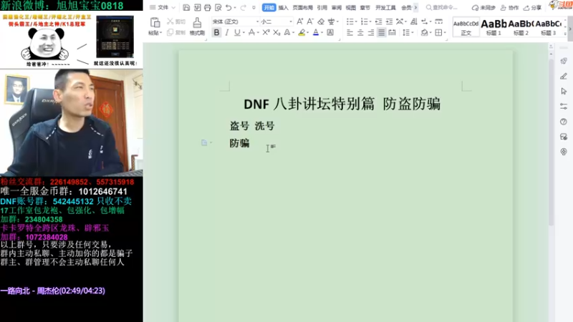
Task: Open Print Preview from the quick access bar
Action: (x=218, y=7)
